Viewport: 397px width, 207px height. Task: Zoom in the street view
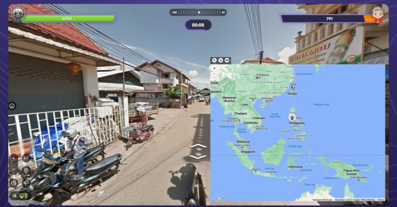(x=13, y=158)
